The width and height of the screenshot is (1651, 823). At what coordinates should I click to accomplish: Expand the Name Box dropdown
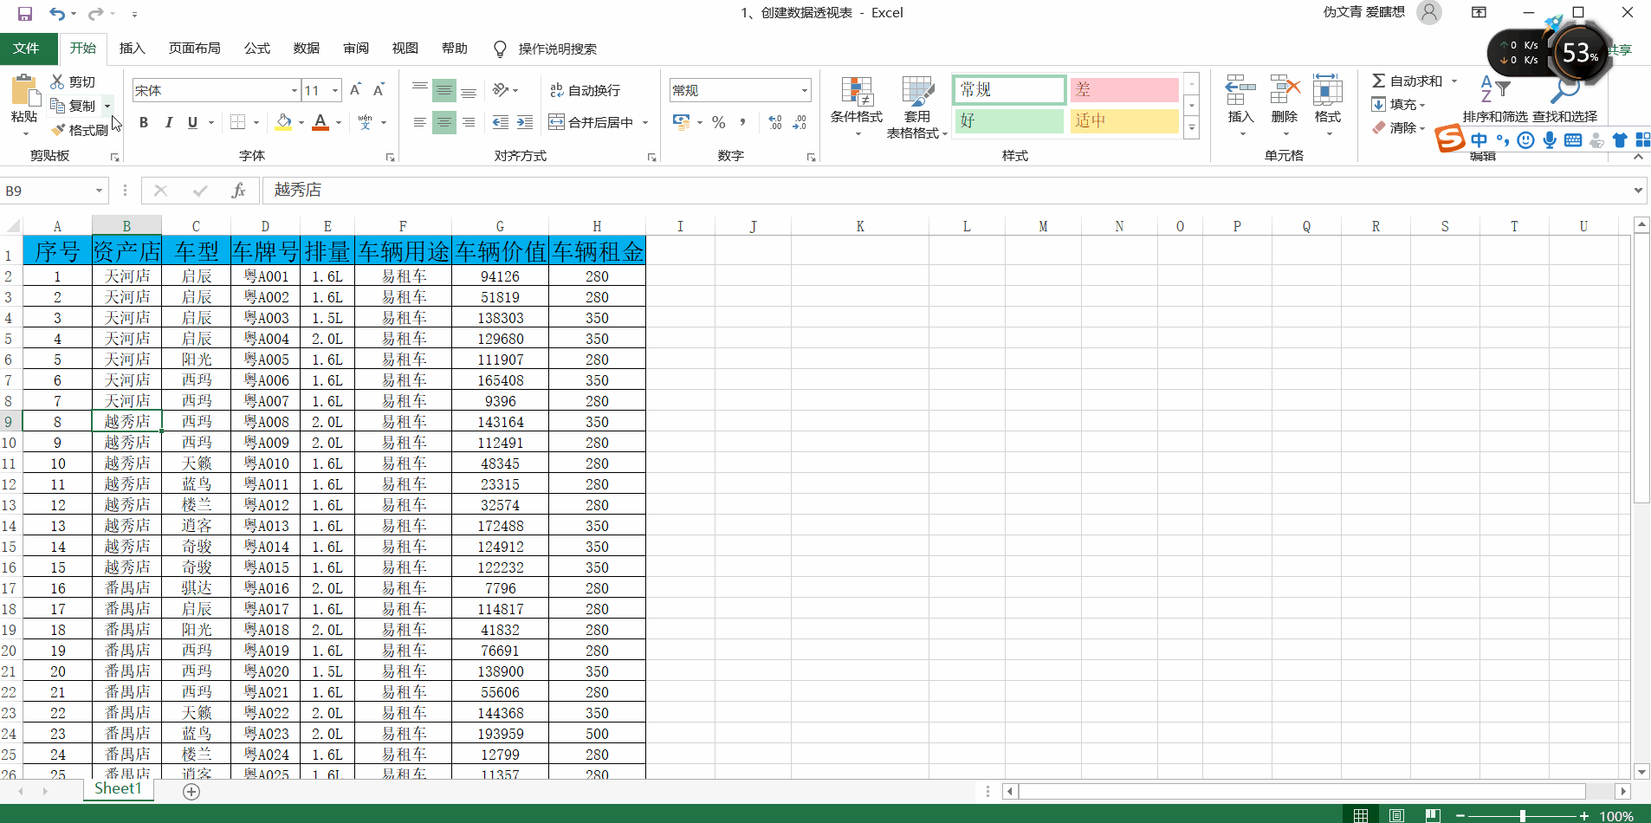(99, 191)
